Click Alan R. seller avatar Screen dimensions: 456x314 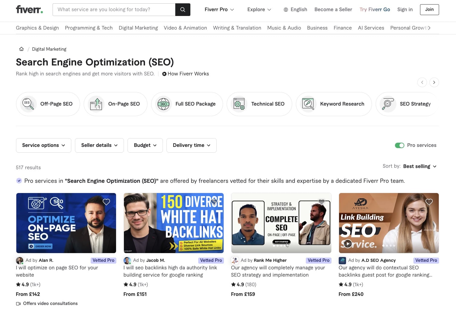[x=20, y=260]
